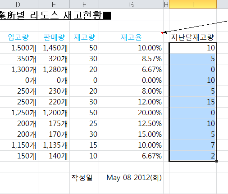Viewport: 228px width, 194px height.
Task: Select the 230개 cell
Action: click(x=54, y=91)
